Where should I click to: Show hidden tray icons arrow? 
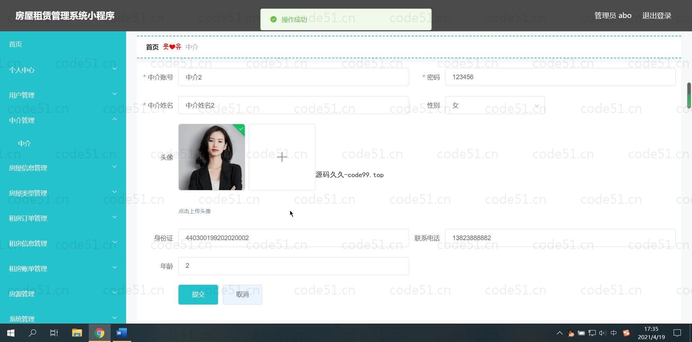click(559, 333)
